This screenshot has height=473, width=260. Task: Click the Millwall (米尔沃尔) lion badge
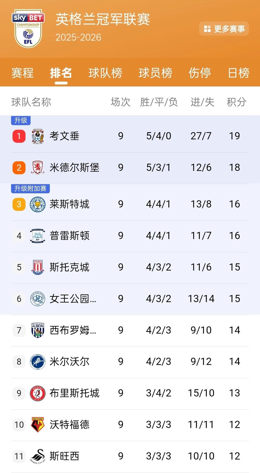(38, 361)
